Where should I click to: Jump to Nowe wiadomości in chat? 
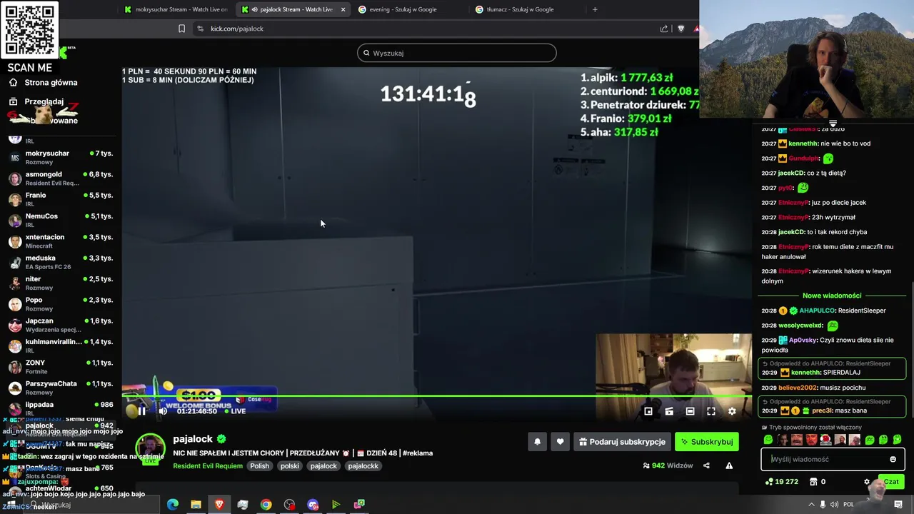tap(832, 296)
